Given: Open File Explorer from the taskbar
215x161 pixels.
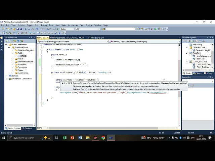Looking at the screenshot, I should (88, 138).
